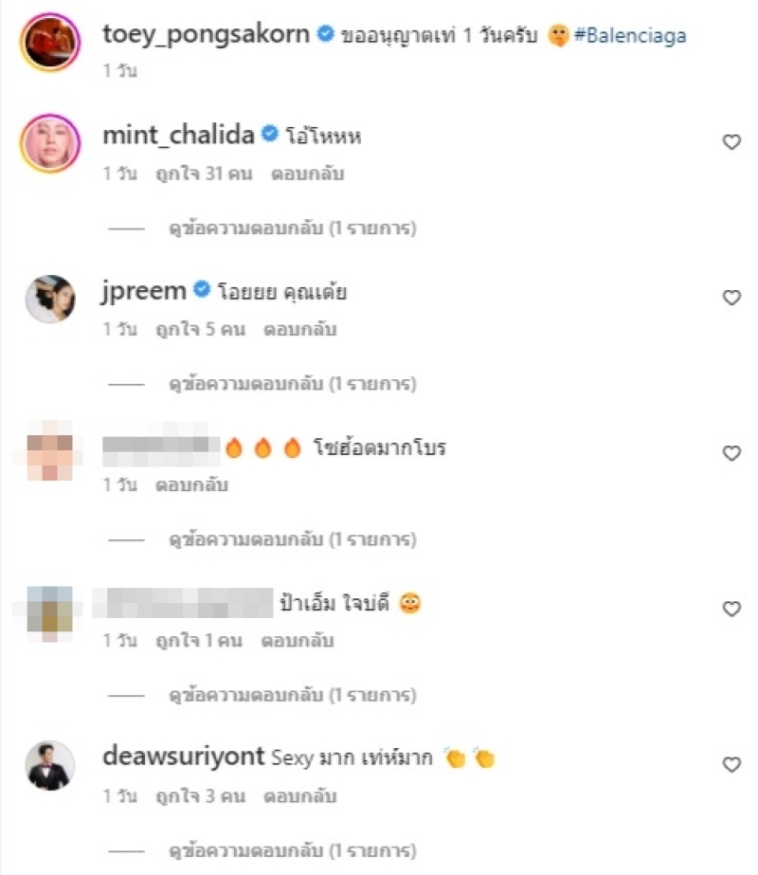Expand replies under mint_chalida's comment
This screenshot has height=875, width=758.
(x=293, y=228)
